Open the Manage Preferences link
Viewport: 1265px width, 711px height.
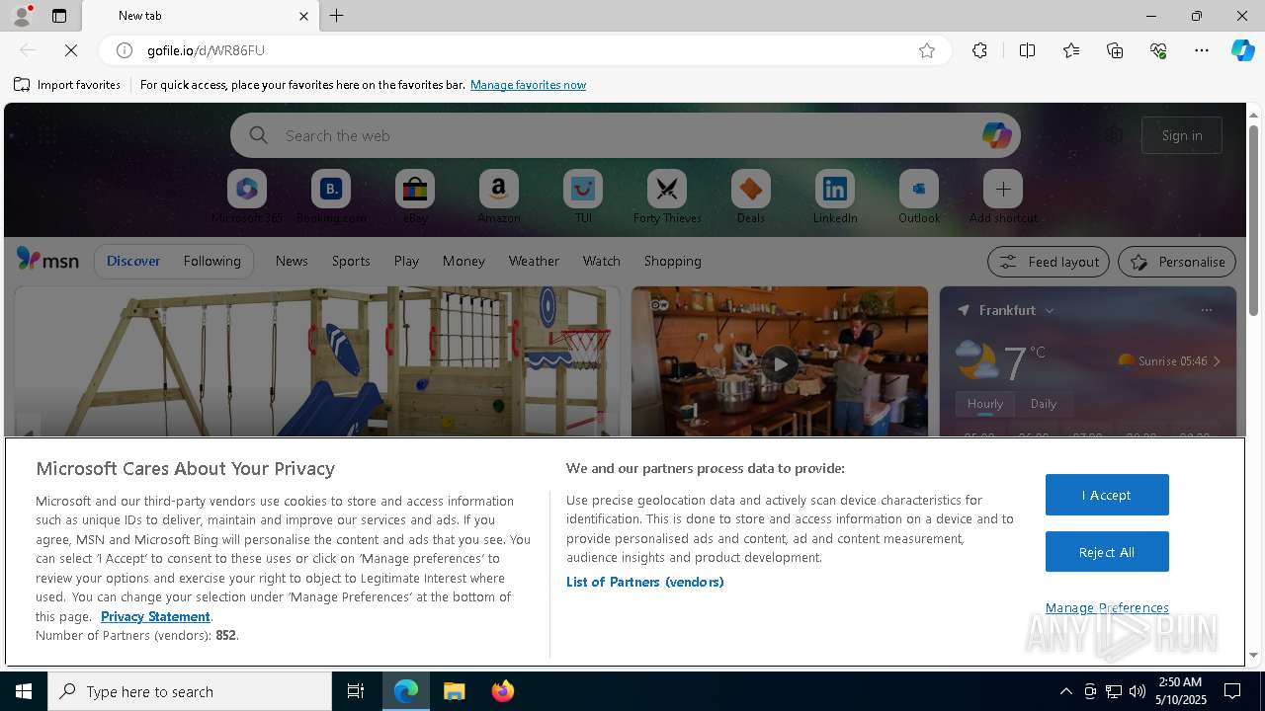click(1107, 607)
